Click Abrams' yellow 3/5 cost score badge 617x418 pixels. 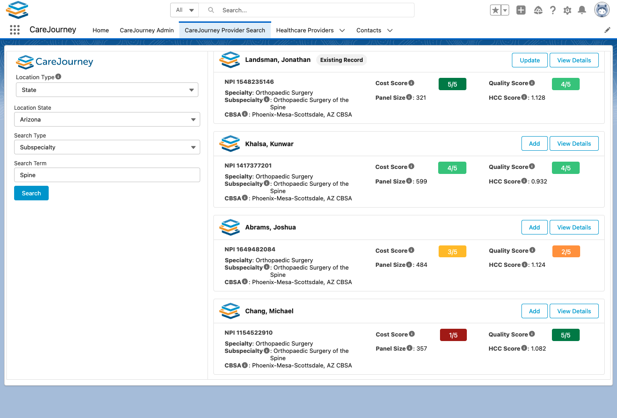452,251
